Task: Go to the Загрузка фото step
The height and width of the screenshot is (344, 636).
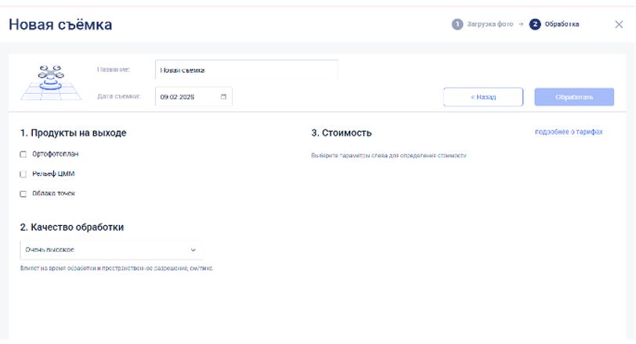Action: coord(490,25)
